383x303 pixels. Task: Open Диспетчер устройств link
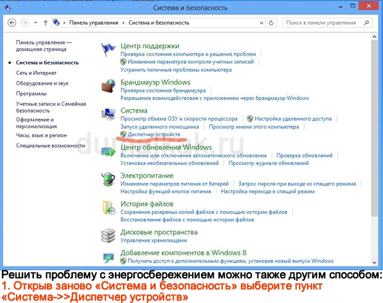tap(154, 134)
